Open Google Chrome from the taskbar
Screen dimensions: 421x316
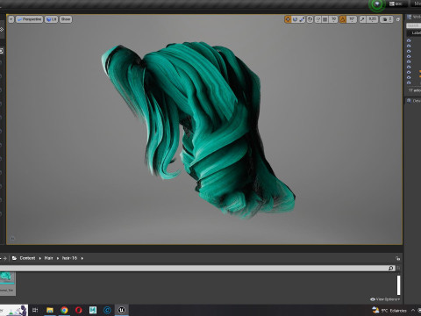[64, 310]
